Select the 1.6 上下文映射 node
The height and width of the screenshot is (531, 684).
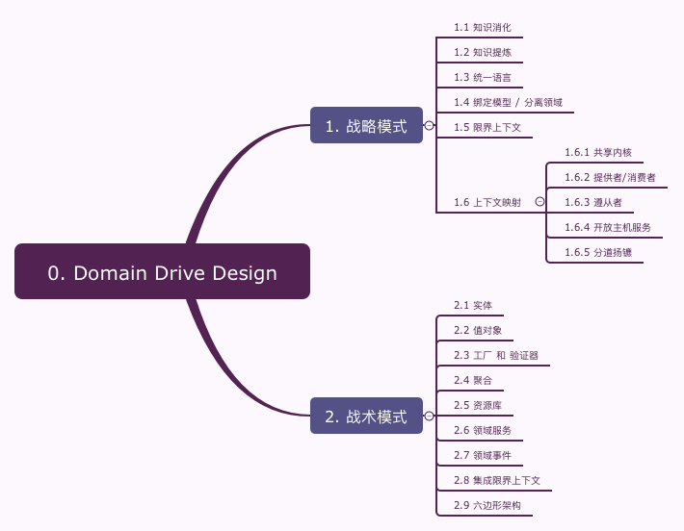pyautogui.click(x=487, y=202)
